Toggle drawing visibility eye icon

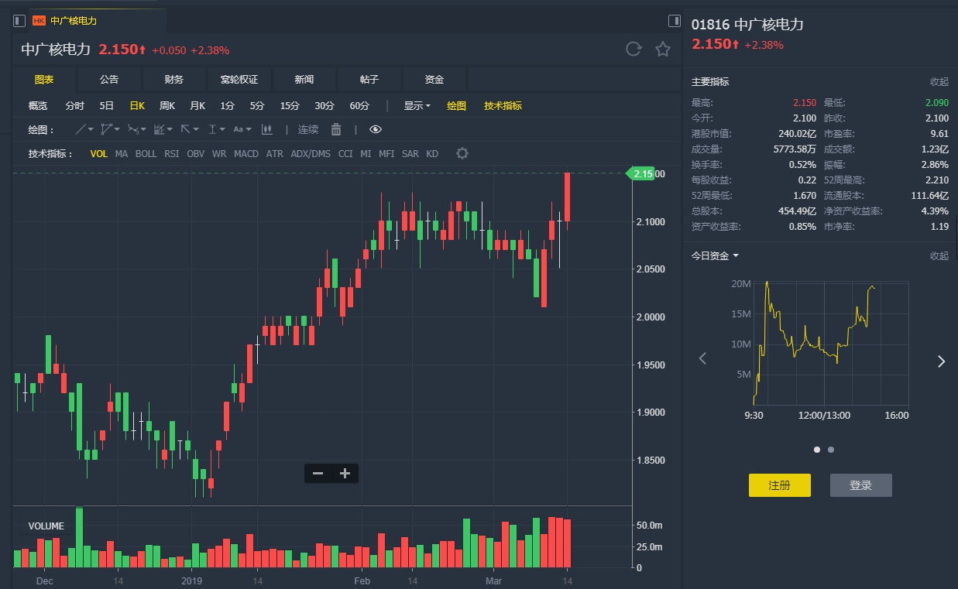point(376,129)
